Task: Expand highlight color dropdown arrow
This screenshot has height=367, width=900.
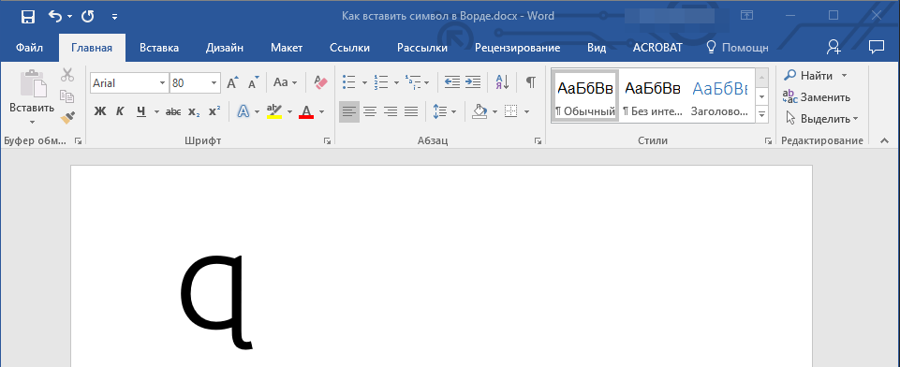Action: pos(290,111)
